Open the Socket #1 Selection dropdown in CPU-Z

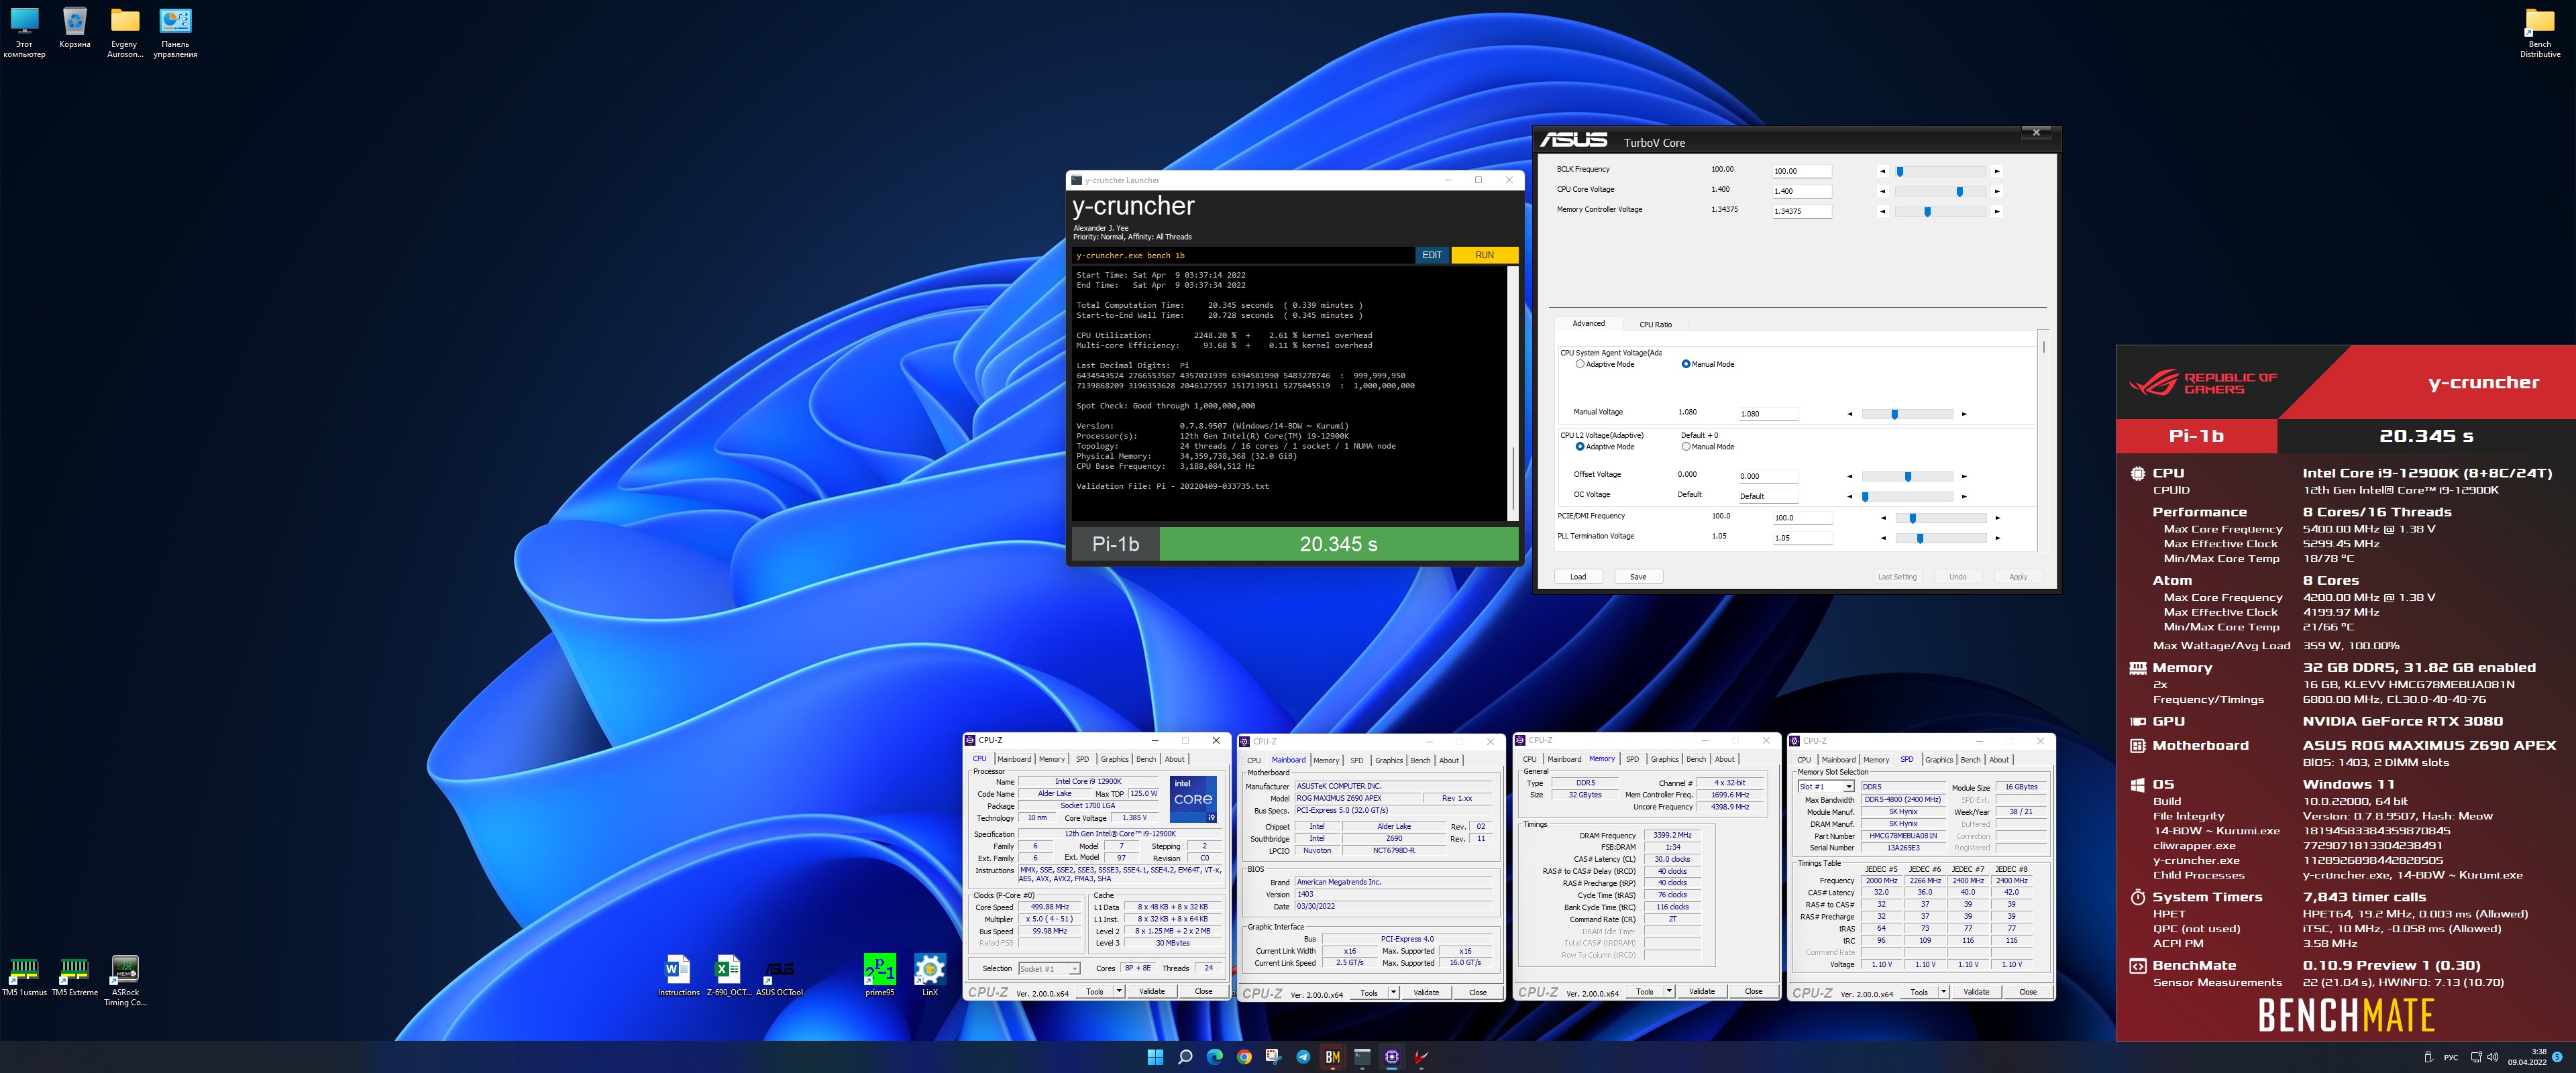click(x=1049, y=968)
